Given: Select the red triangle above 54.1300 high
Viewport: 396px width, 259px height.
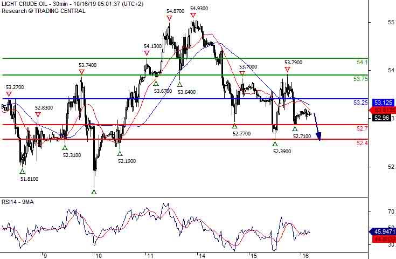Looking at the screenshot, I should click(147, 53).
